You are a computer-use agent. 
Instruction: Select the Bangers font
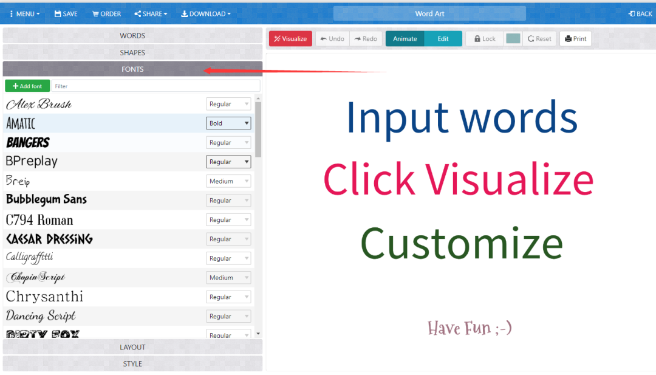27,142
